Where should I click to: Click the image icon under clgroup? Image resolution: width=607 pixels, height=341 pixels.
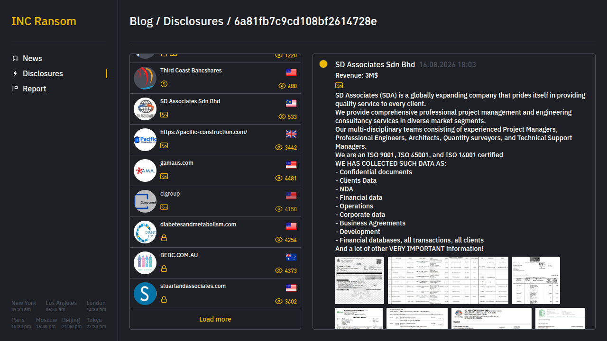point(164,207)
